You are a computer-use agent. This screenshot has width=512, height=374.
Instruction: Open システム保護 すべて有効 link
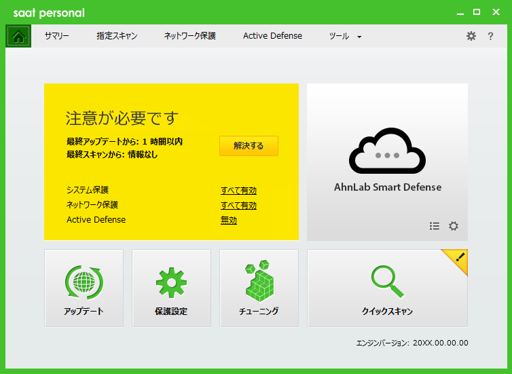(239, 191)
